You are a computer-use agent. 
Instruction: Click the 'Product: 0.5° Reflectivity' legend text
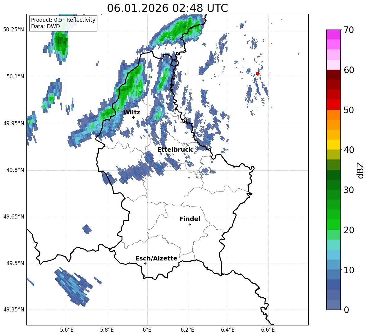[x=63, y=20]
